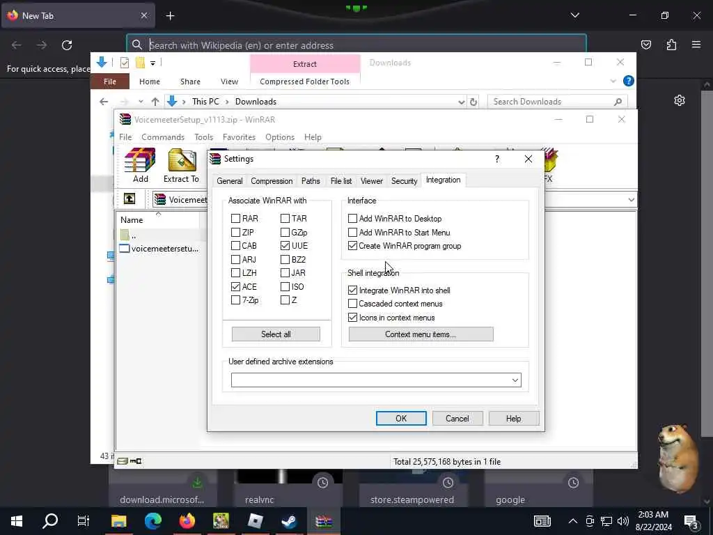Viewport: 713px width, 535px height.
Task: Open Explorer quick access toolbar dropdown
Action: coord(152,63)
